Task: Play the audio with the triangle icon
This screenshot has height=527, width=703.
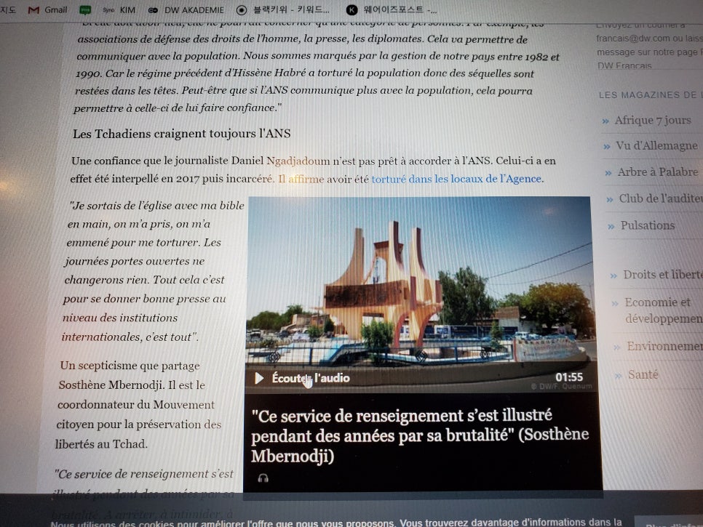Action: 259,378
